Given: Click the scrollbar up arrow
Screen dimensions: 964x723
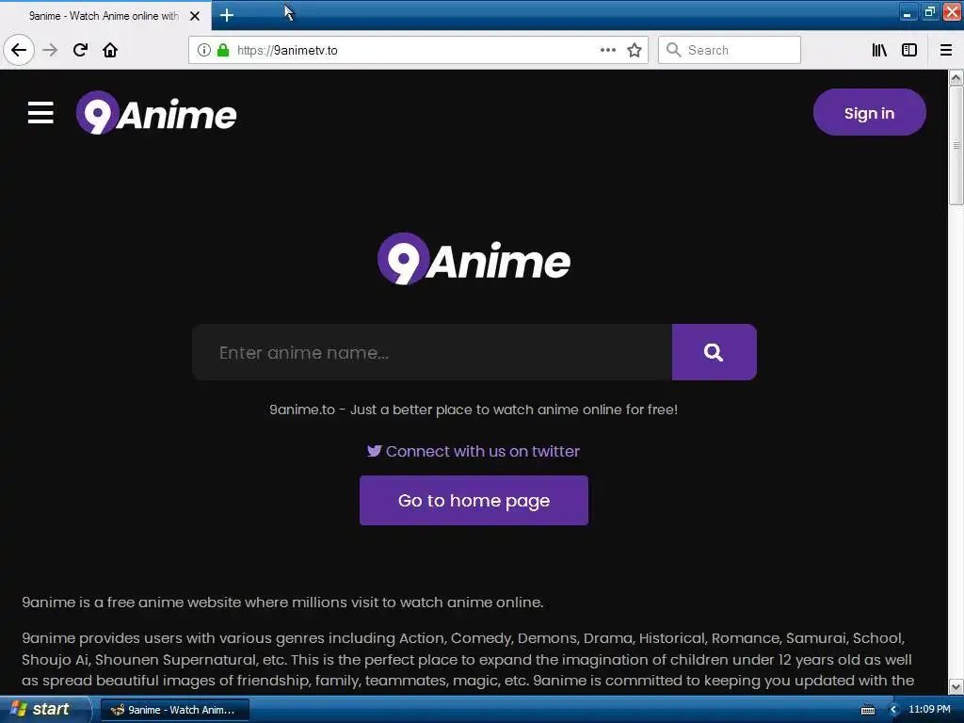Looking at the screenshot, I should coord(956,77).
